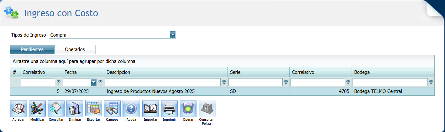Click the Serie filter input field
This screenshot has height=132, width=445.
255,82
